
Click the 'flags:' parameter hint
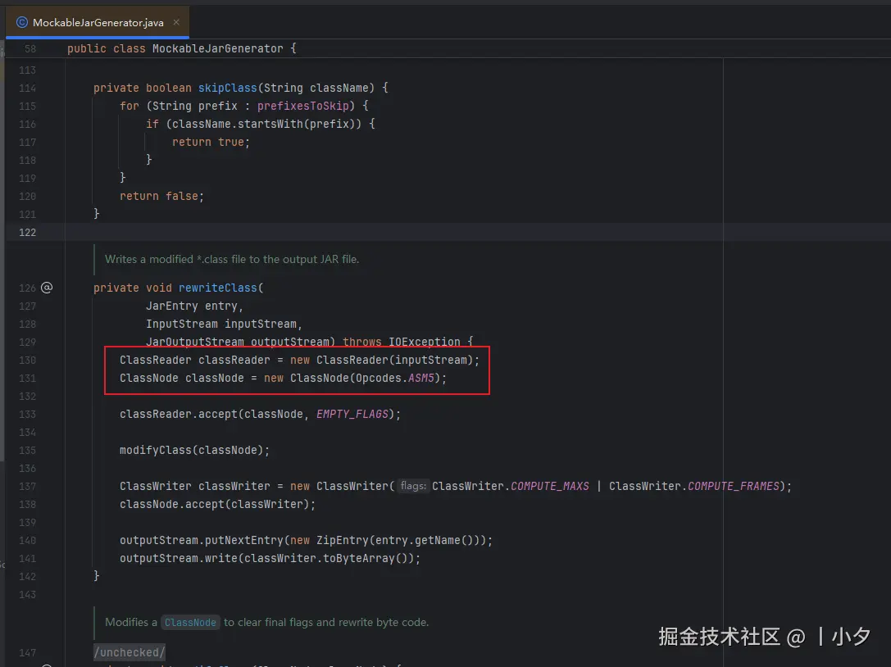[413, 486]
